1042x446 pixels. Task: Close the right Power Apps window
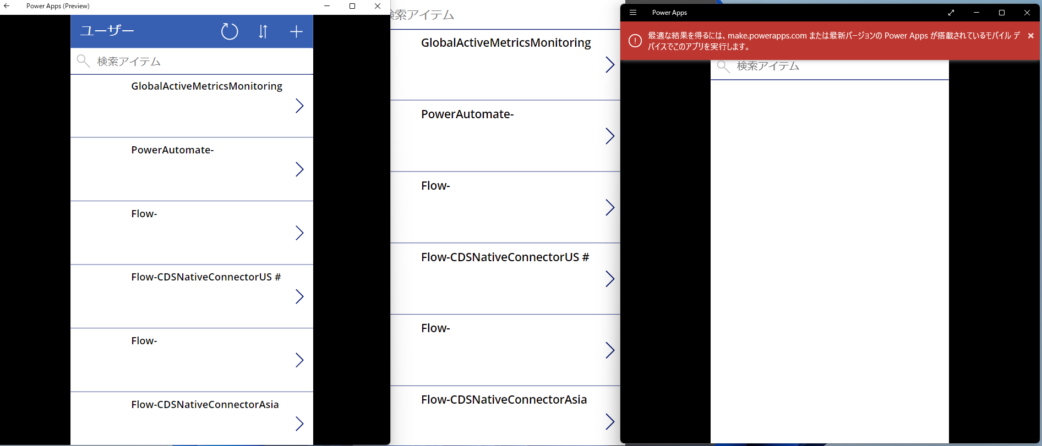[1027, 12]
